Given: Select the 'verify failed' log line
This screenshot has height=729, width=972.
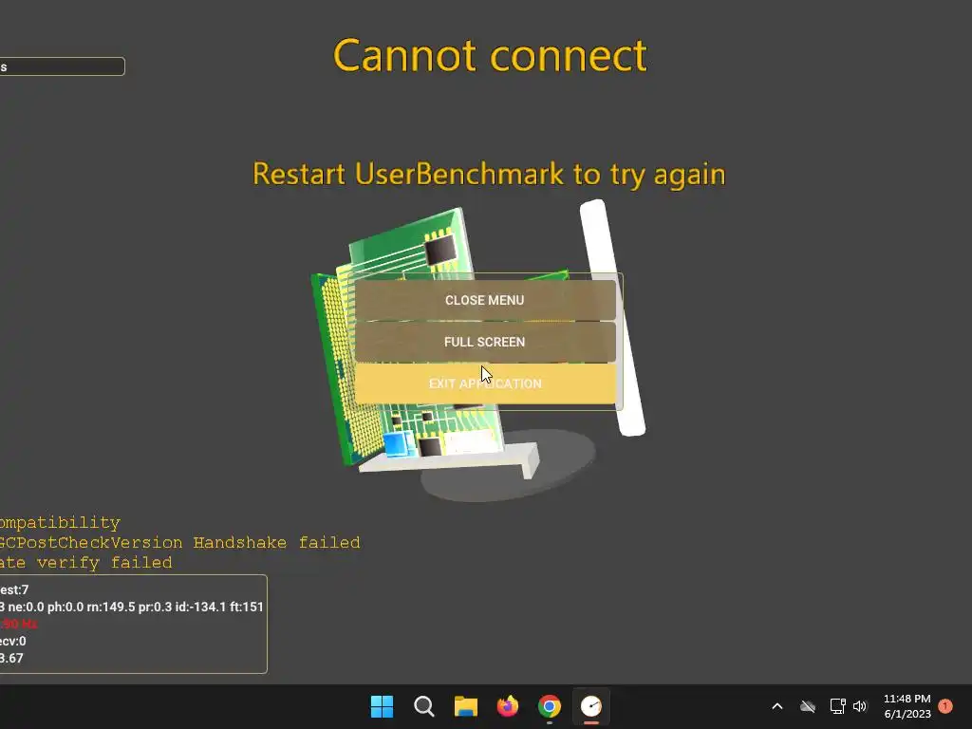Looking at the screenshot, I should pos(86,563).
